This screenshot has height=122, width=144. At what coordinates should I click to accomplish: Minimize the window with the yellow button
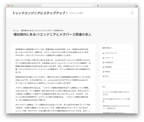(10, 5)
